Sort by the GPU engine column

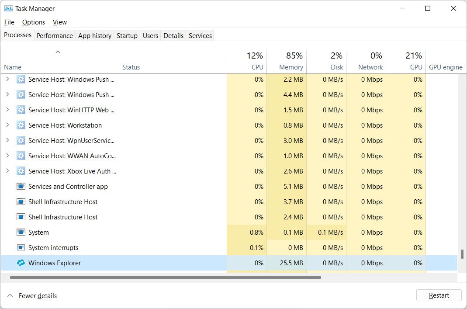[x=446, y=61]
